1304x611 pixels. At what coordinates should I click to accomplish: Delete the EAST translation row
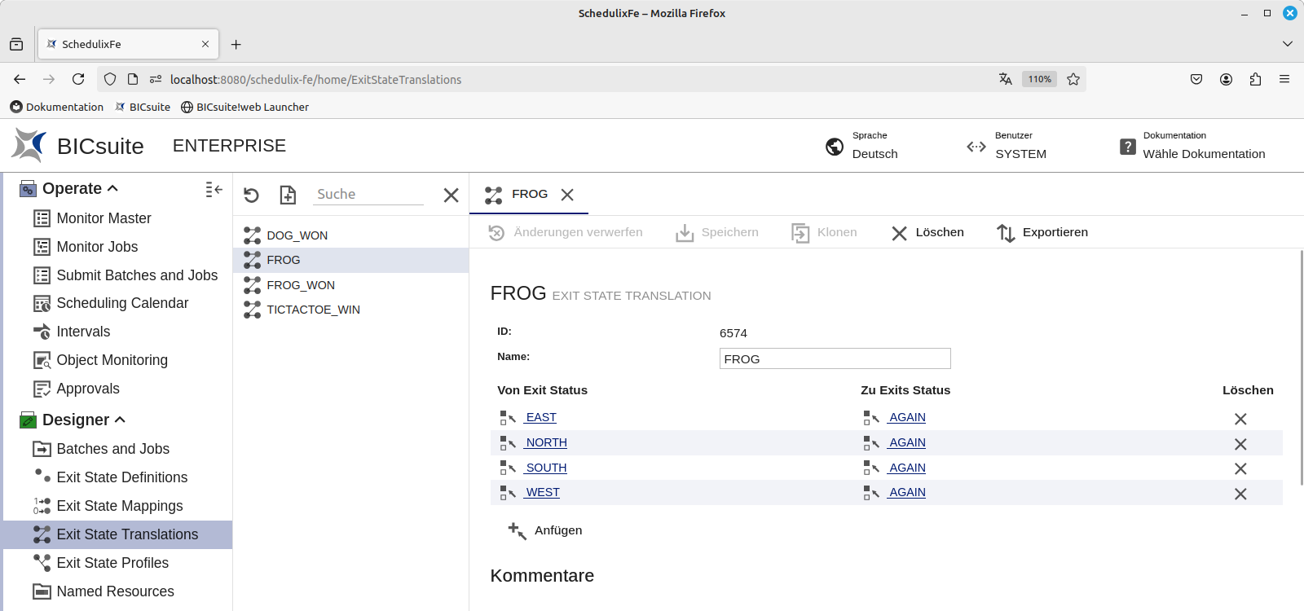coord(1240,419)
